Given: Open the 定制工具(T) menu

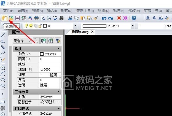Looking at the screenshot, I should tap(85, 11).
